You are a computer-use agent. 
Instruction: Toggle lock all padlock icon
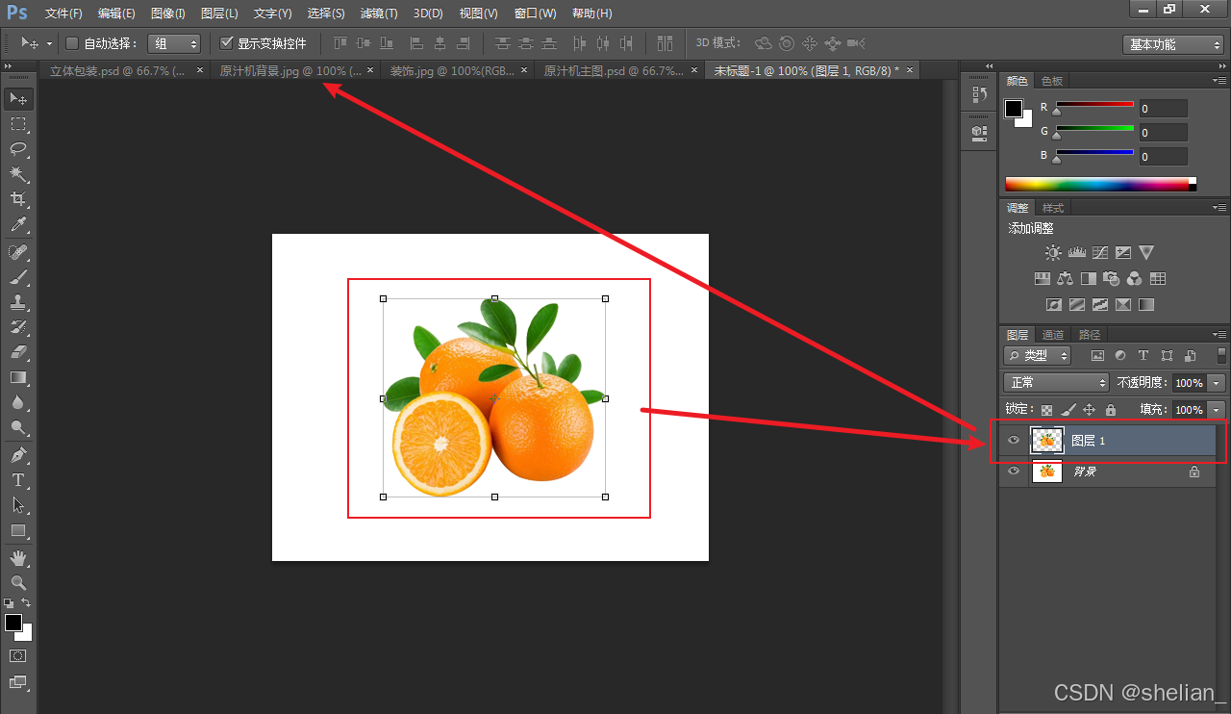point(1111,409)
